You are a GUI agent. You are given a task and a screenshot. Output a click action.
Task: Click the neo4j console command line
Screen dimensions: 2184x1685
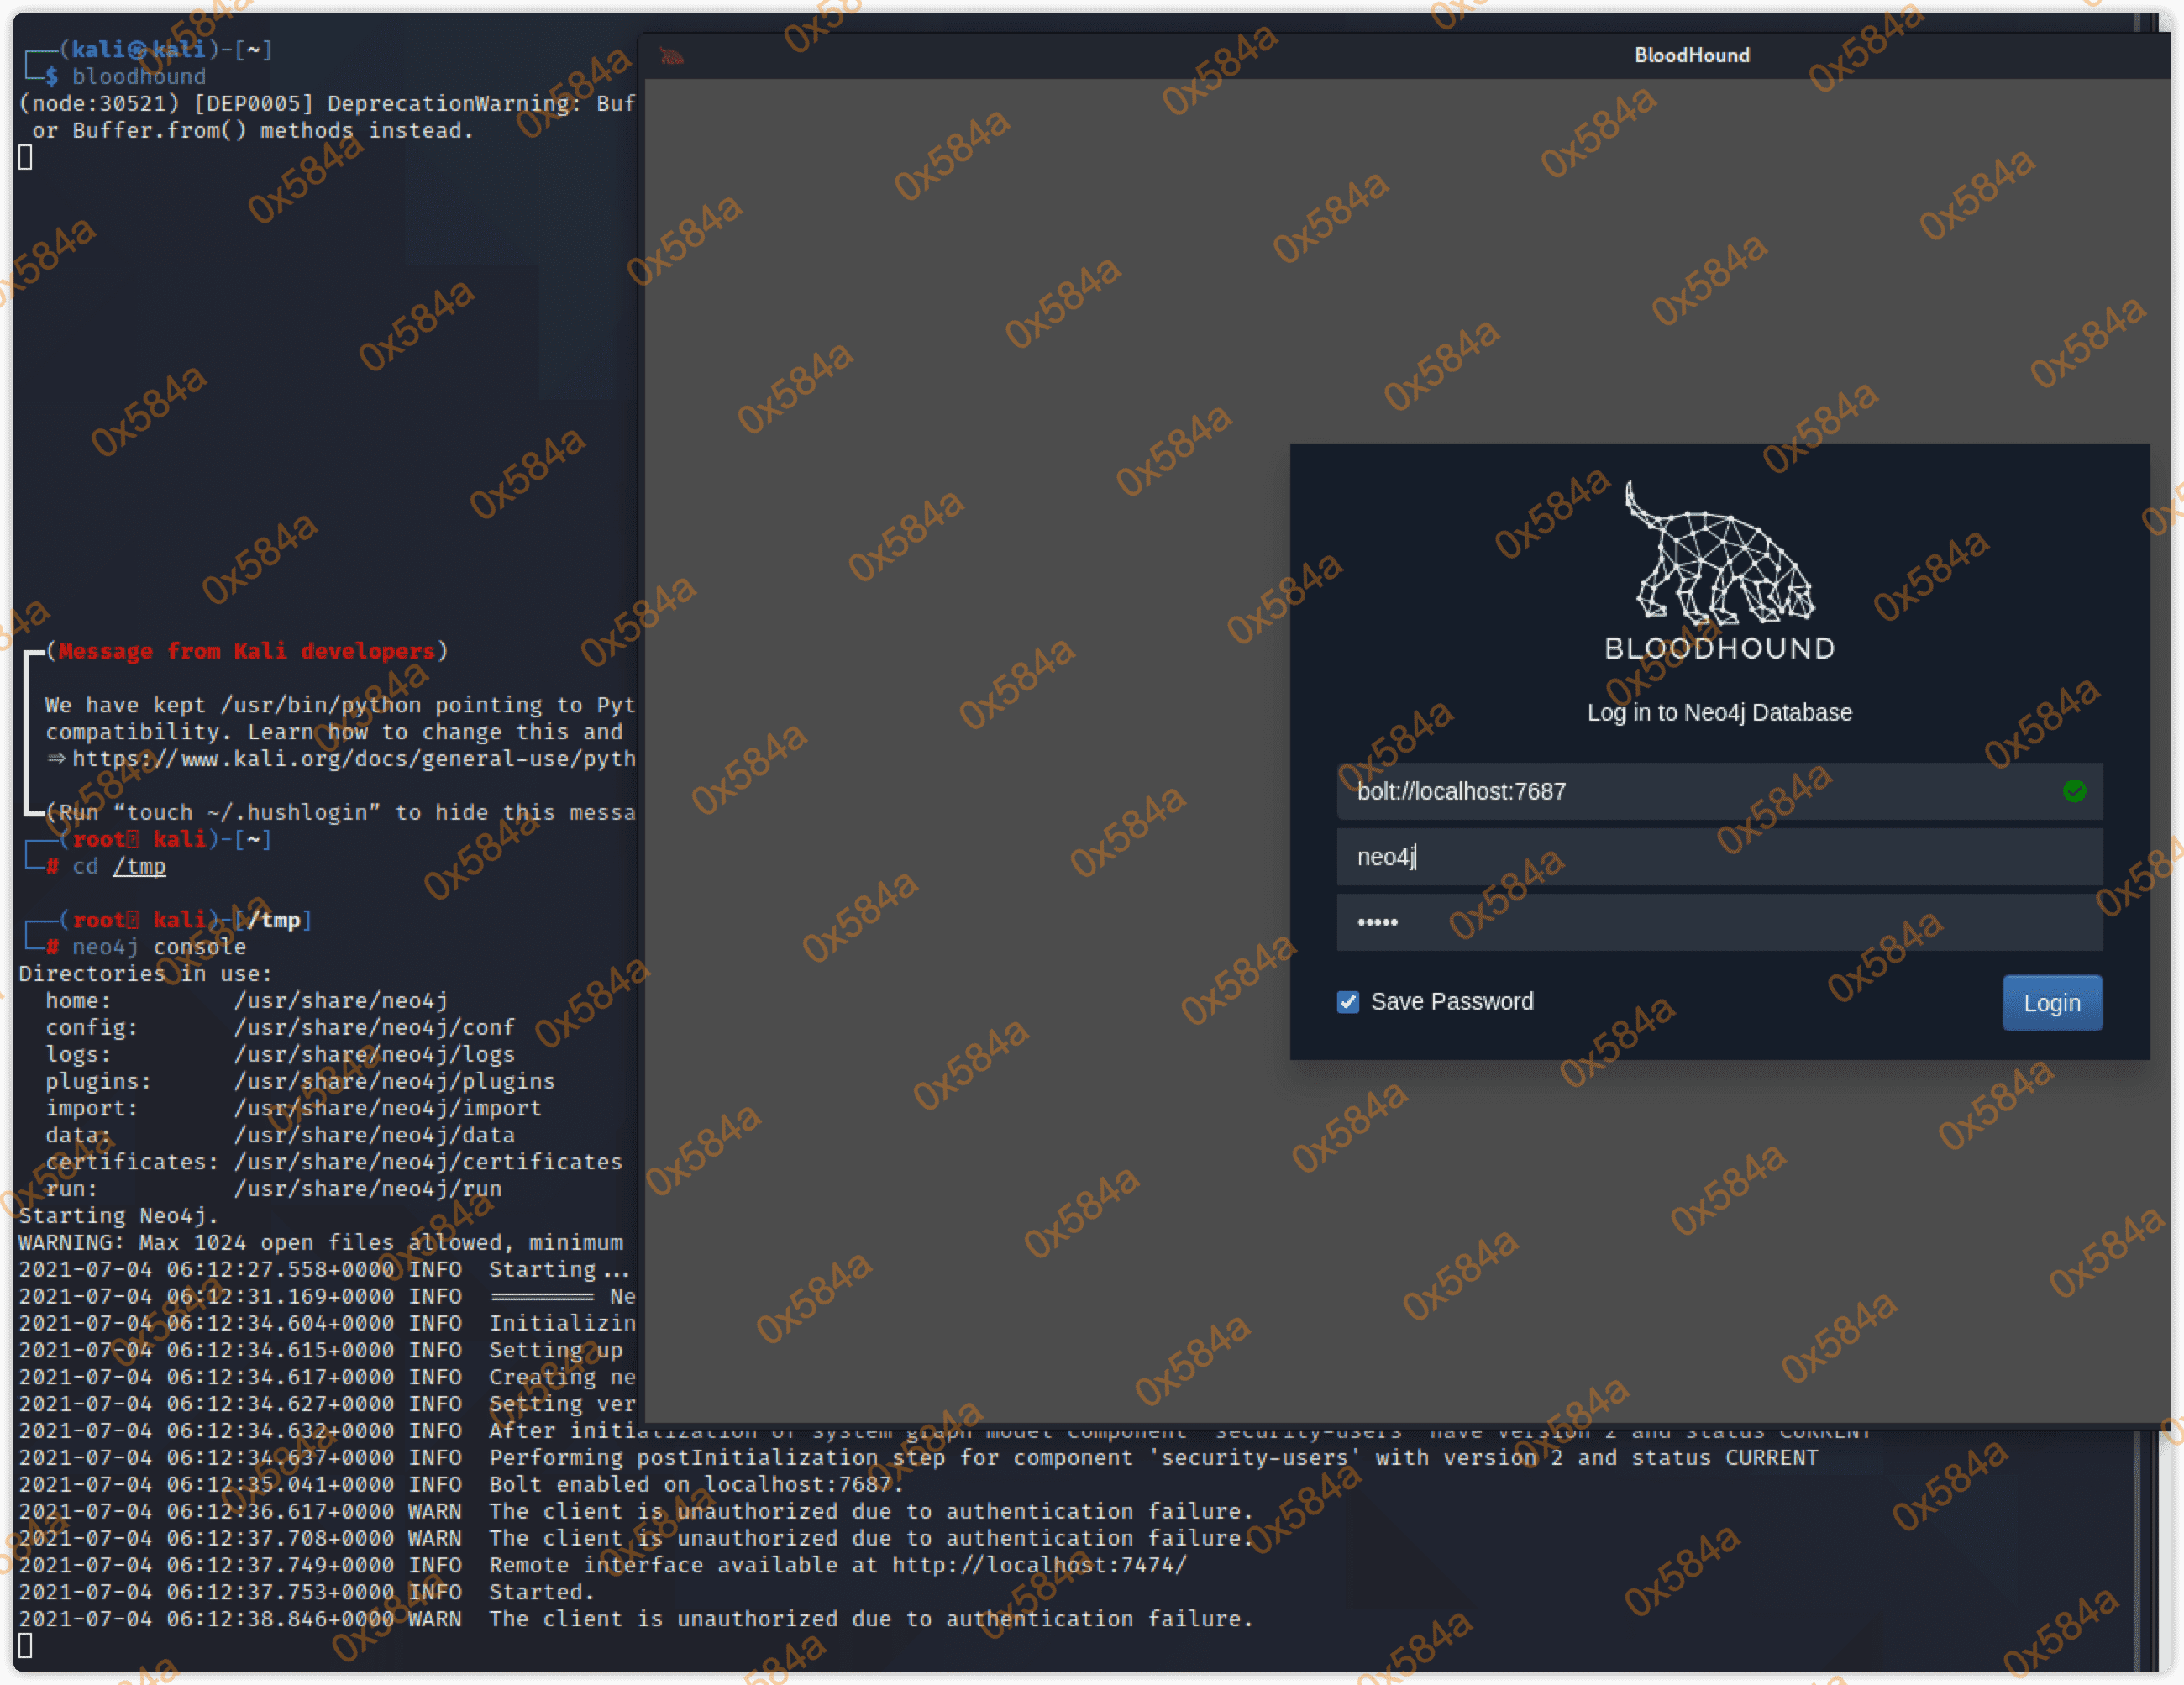click(x=158, y=947)
